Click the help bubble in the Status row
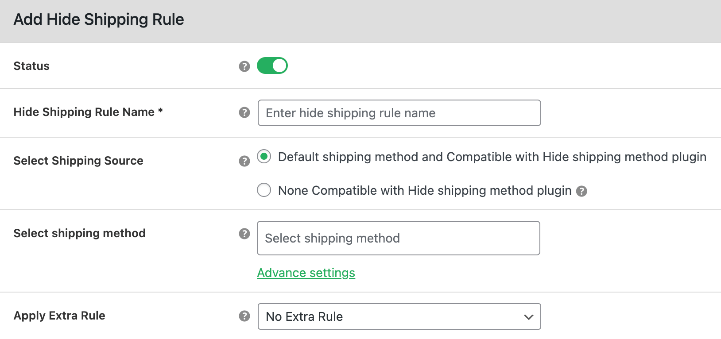 pos(244,65)
